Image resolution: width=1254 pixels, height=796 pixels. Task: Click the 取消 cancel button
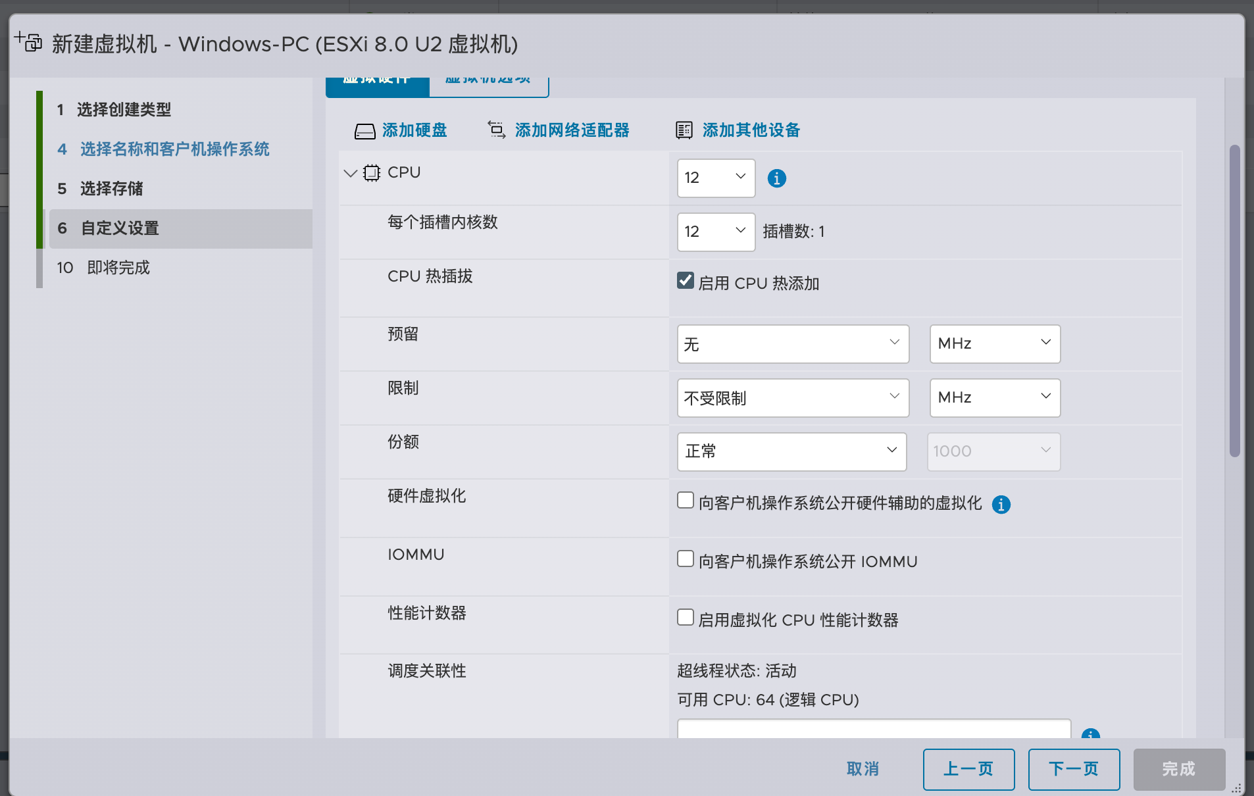(x=863, y=769)
